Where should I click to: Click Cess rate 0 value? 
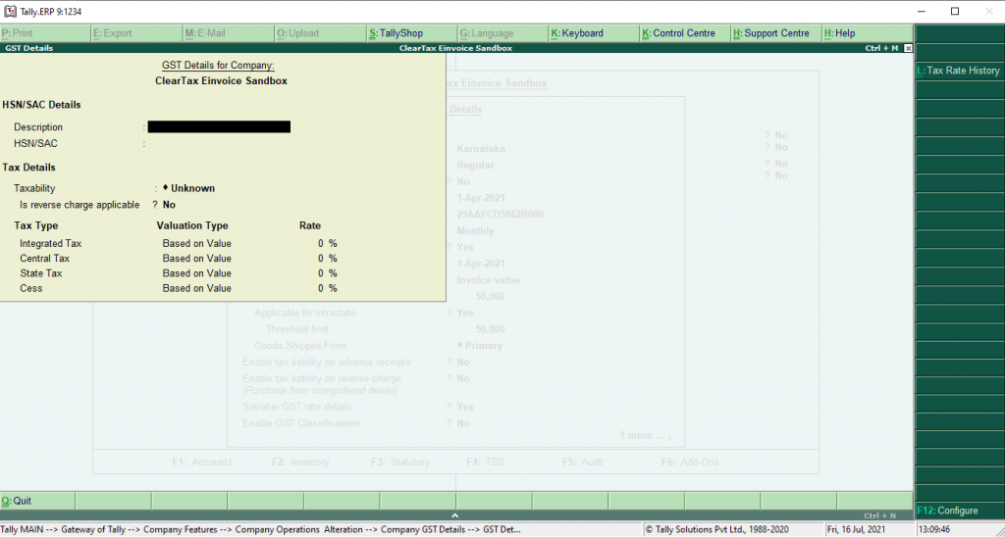tap(321, 288)
